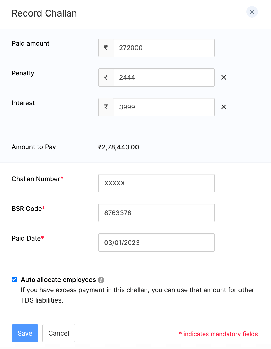
Task: Open the Paid Date picker field
Action: pyautogui.click(x=156, y=243)
